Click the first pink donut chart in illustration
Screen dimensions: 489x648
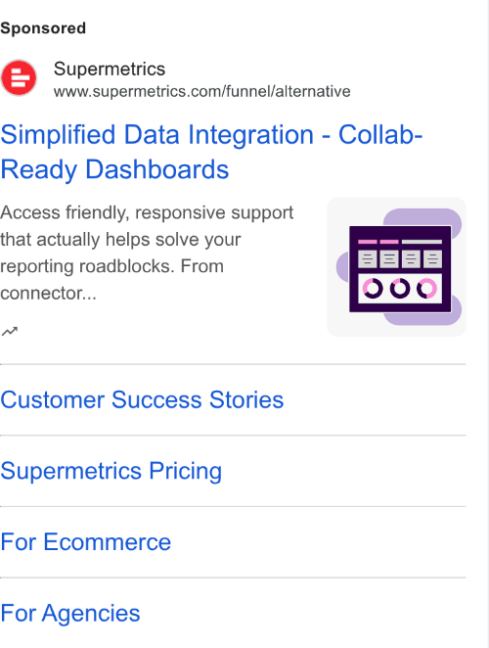tap(373, 288)
